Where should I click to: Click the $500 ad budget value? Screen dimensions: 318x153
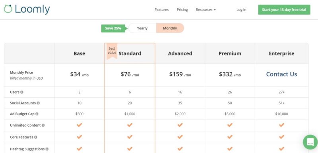coord(79,114)
